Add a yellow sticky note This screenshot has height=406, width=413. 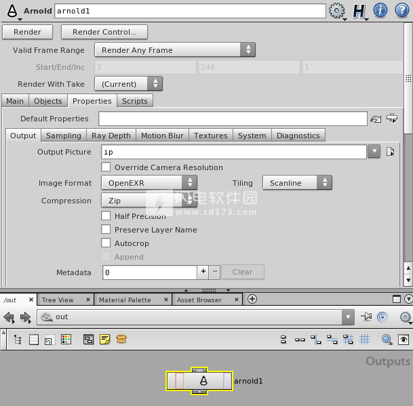coord(105,340)
